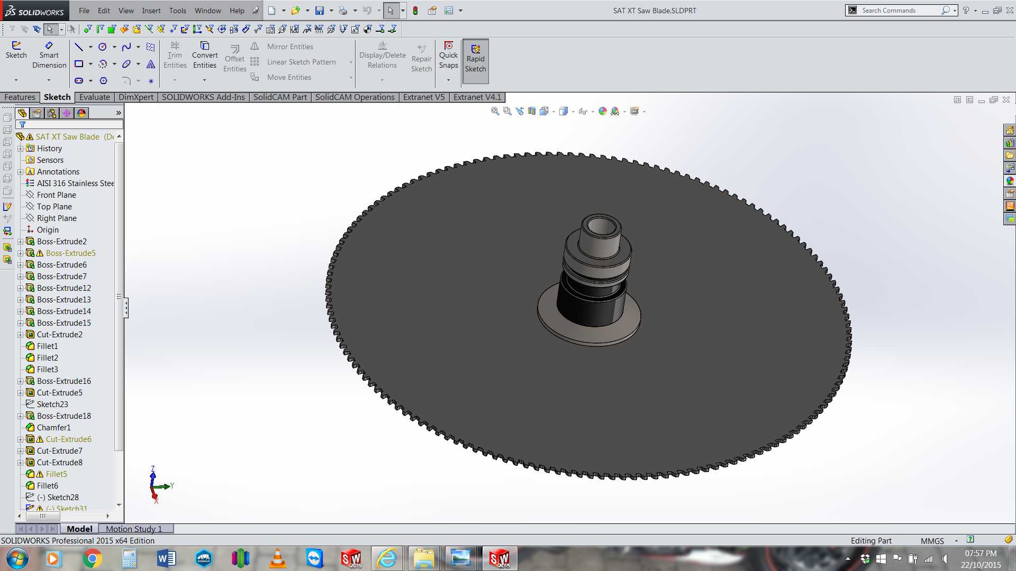Switch to the Features tab
1016x571 pixels.
pos(20,97)
